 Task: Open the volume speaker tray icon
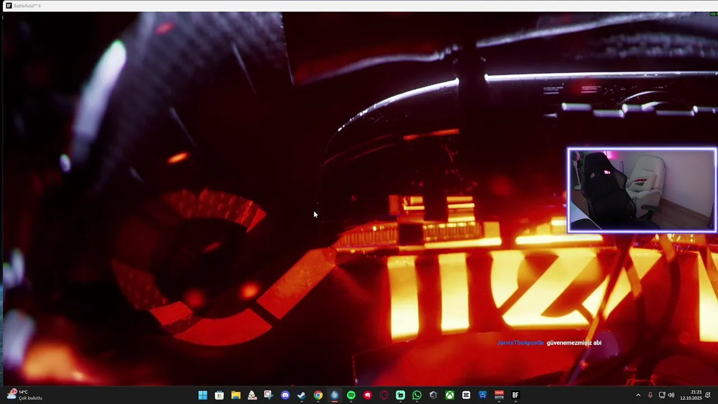click(671, 395)
